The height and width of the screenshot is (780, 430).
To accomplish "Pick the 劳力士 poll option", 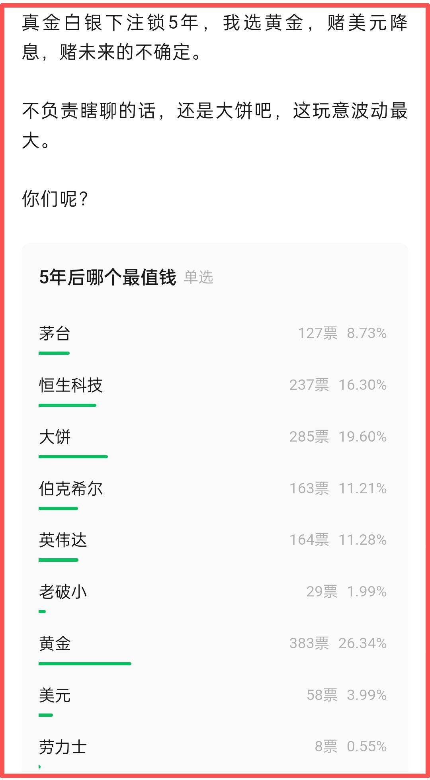I will 63,747.
